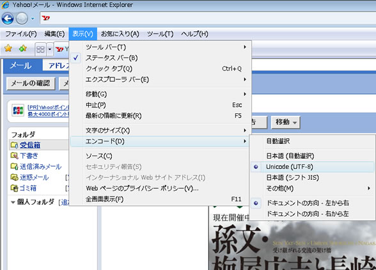Go back with the Back arrow button

(x=8, y=19)
